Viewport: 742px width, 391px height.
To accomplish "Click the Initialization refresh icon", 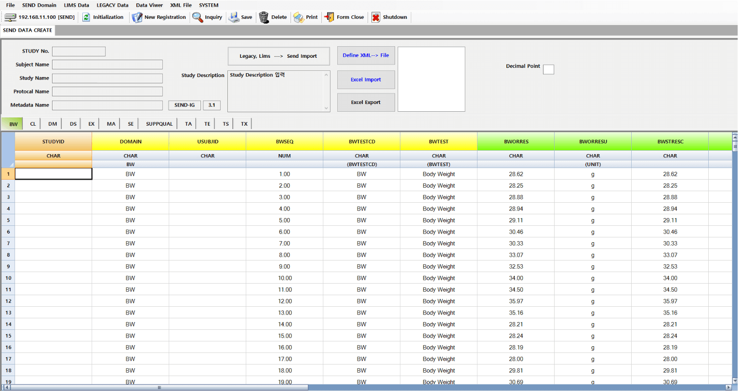I will tap(86, 17).
